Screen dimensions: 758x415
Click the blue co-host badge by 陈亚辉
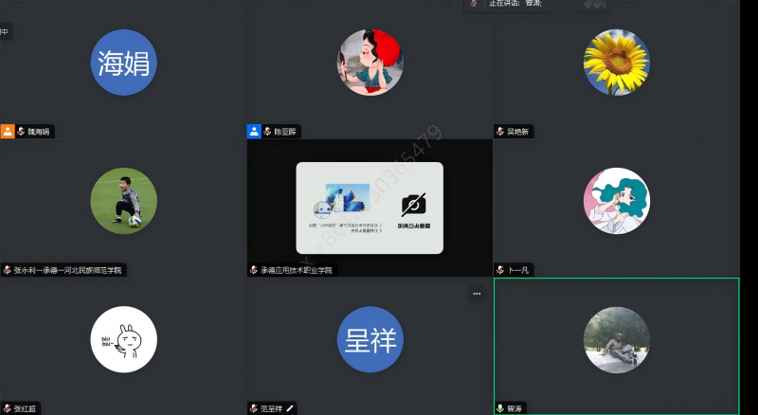[254, 132]
